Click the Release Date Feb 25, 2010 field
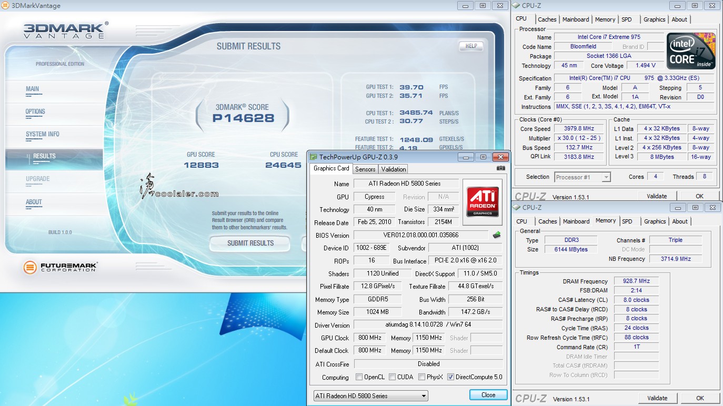The width and height of the screenshot is (723, 406). [x=373, y=222]
